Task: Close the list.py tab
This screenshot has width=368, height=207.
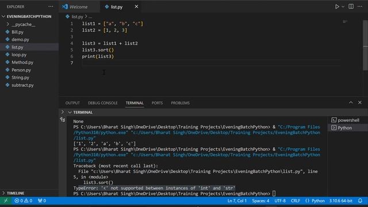Action: [136, 6]
